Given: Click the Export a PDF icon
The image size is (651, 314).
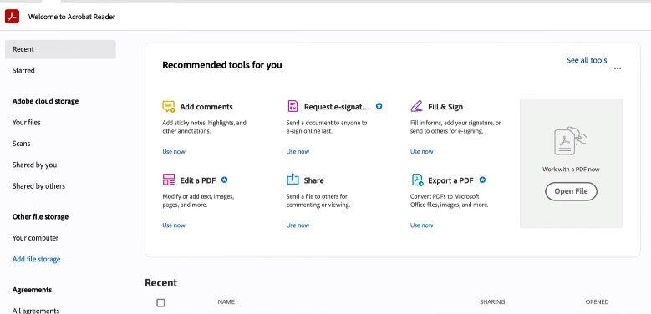Looking at the screenshot, I should point(417,180).
